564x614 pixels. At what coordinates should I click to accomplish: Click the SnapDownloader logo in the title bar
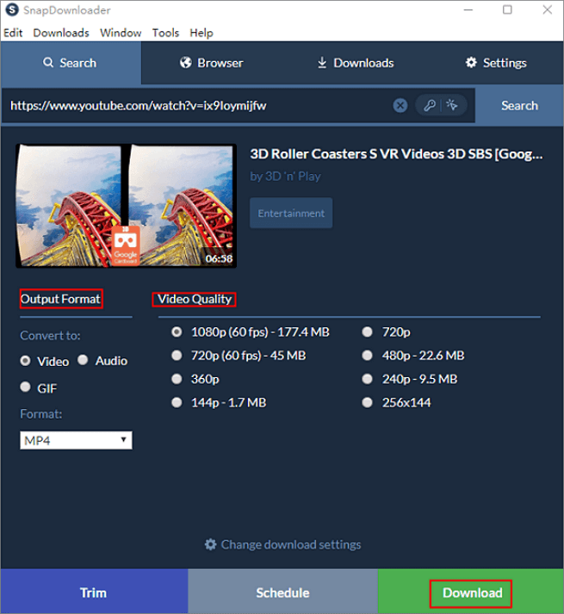9,10
